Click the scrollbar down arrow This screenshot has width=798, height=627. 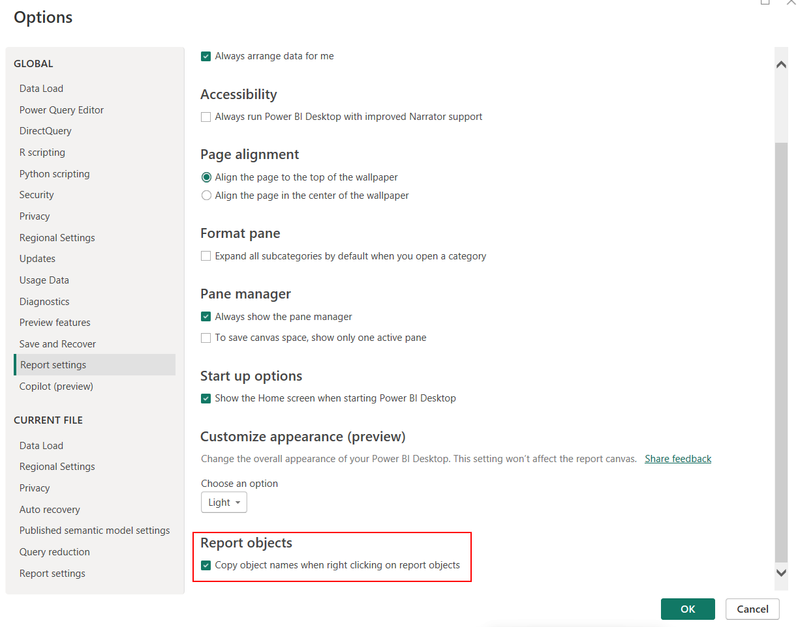click(781, 573)
